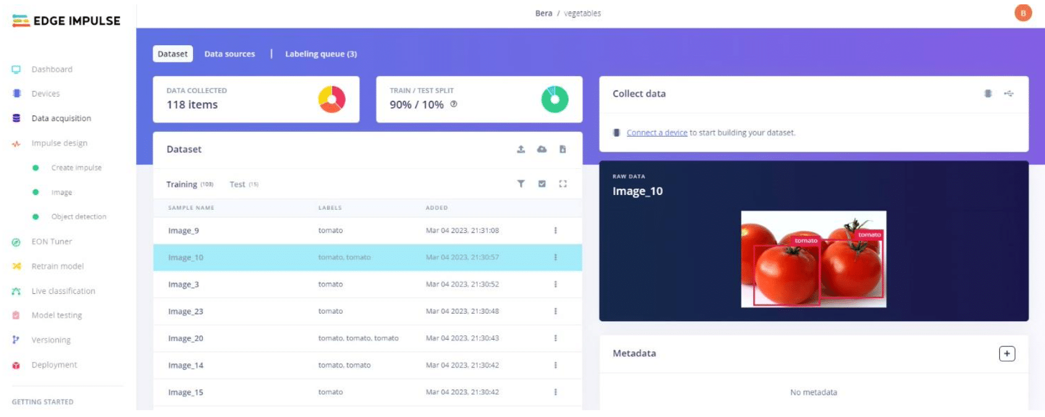Click the cloud storage icon in Dataset header

tap(542, 149)
